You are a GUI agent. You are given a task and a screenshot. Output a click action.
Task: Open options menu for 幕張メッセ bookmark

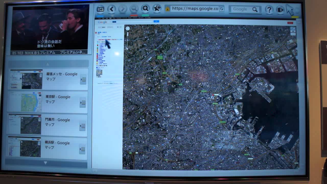83,79
